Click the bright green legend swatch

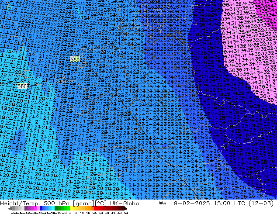point(68,208)
